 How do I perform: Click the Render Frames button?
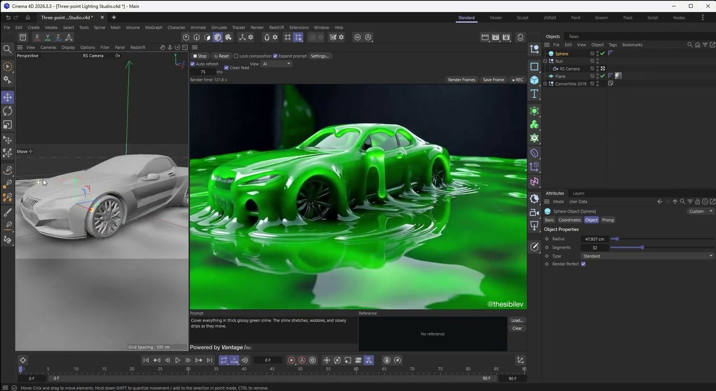461,80
